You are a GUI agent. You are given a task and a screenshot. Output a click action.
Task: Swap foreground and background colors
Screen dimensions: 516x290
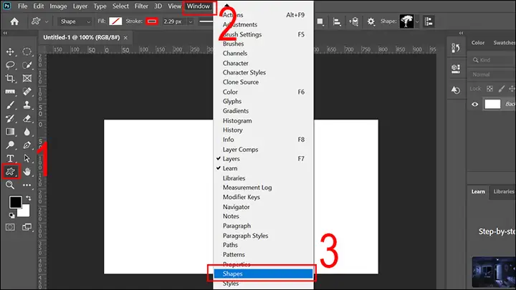click(x=29, y=198)
